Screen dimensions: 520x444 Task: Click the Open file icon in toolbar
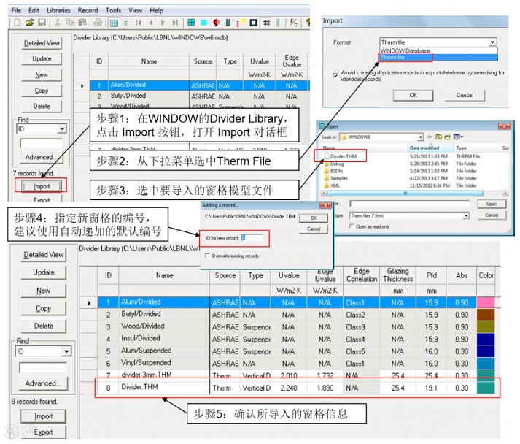30,23
